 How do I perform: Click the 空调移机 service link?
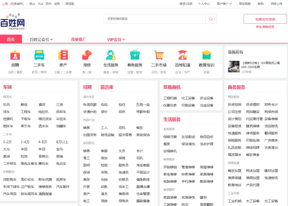click(x=170, y=151)
